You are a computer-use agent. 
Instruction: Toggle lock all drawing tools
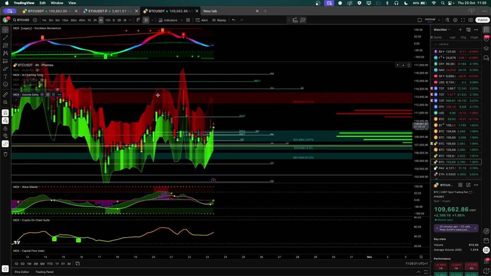pos(5,128)
